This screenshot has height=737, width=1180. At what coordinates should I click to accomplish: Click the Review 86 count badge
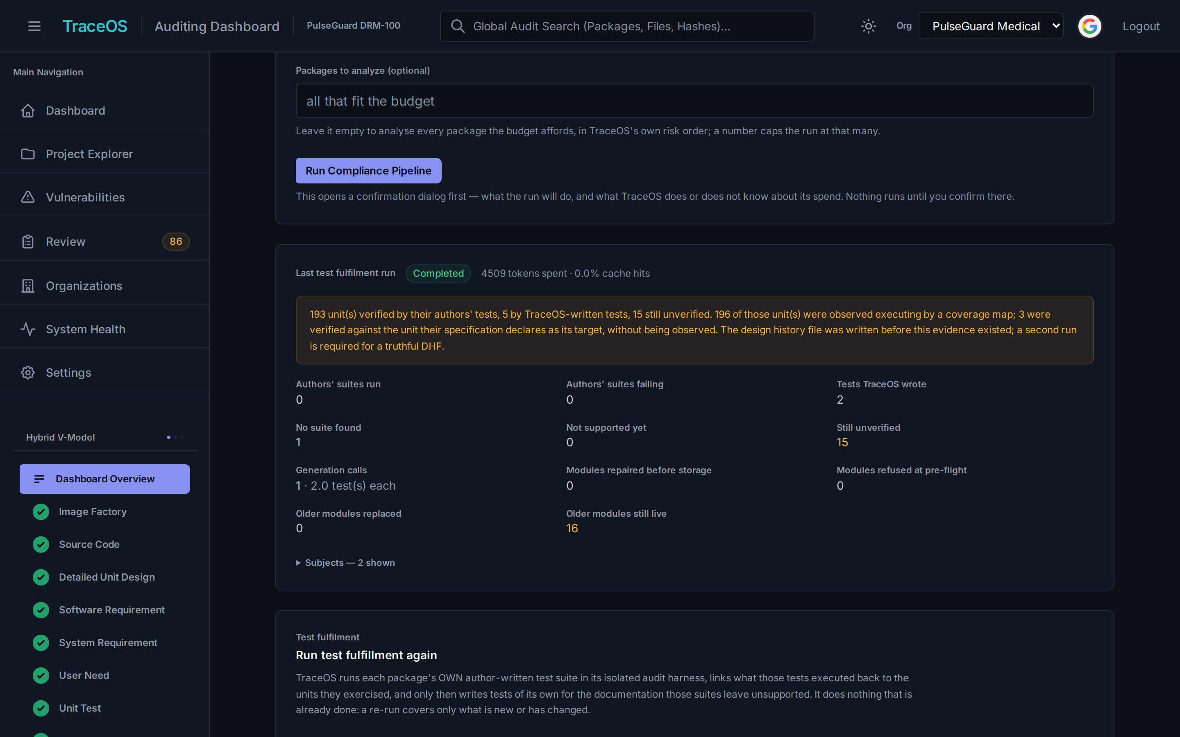click(x=176, y=242)
